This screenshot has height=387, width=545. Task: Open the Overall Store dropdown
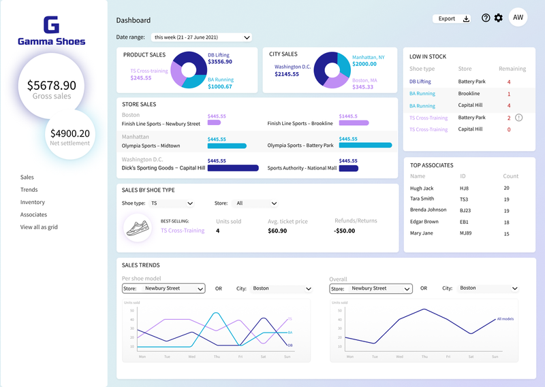(x=371, y=288)
